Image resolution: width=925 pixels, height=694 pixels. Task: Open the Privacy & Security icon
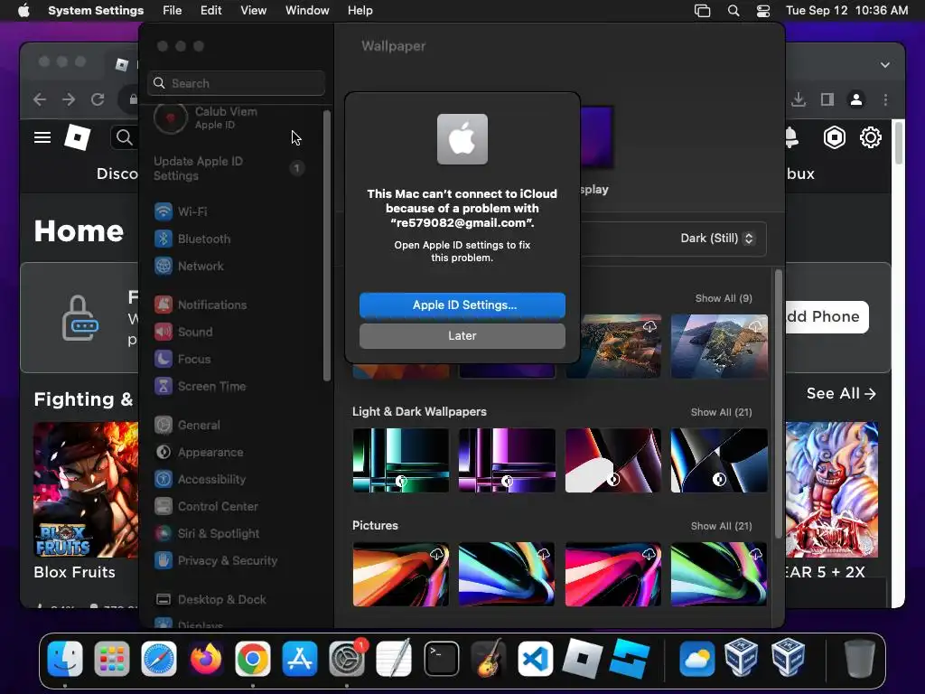[x=164, y=560]
